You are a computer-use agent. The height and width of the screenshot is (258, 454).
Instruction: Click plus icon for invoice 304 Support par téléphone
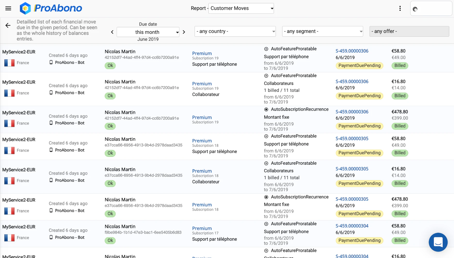click(266, 224)
